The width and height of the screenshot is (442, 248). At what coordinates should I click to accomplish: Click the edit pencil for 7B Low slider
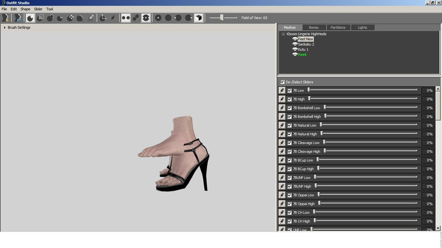[282, 90]
